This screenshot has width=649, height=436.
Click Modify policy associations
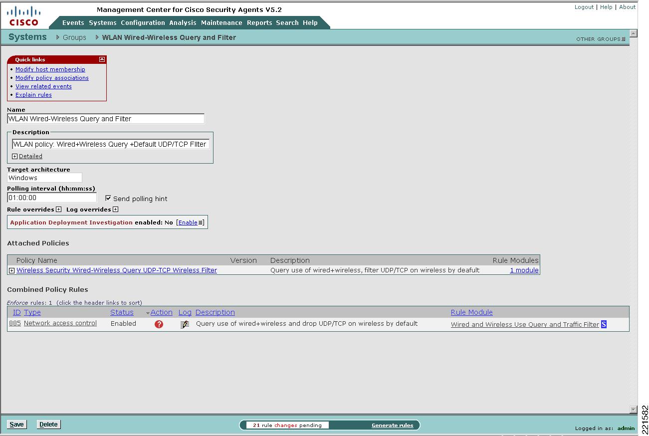pos(52,78)
